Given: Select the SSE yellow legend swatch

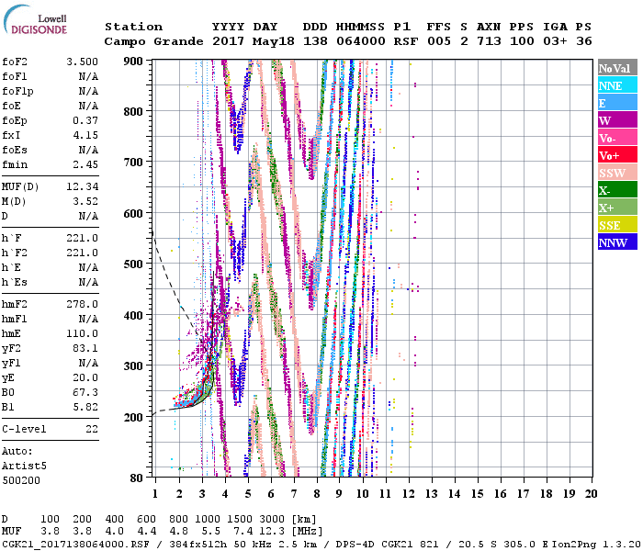Looking at the screenshot, I should point(617,225).
